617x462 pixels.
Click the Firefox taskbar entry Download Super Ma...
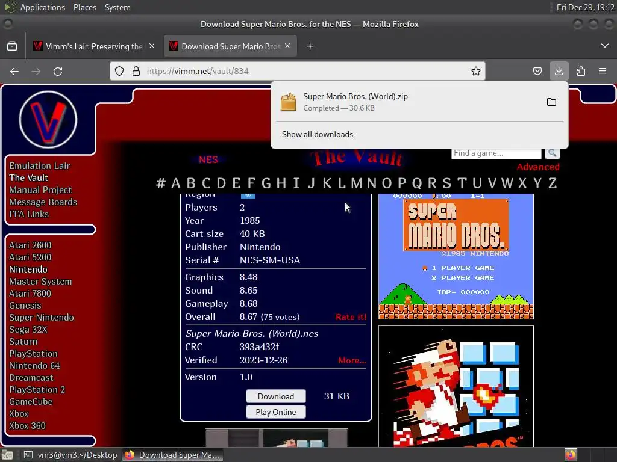173,455
